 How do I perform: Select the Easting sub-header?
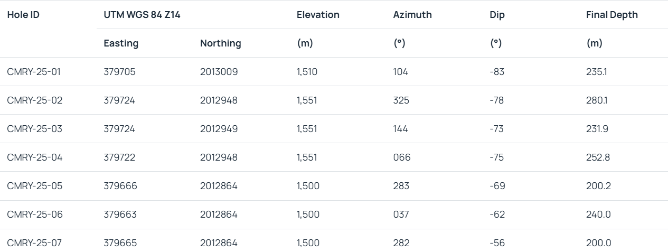tap(121, 43)
